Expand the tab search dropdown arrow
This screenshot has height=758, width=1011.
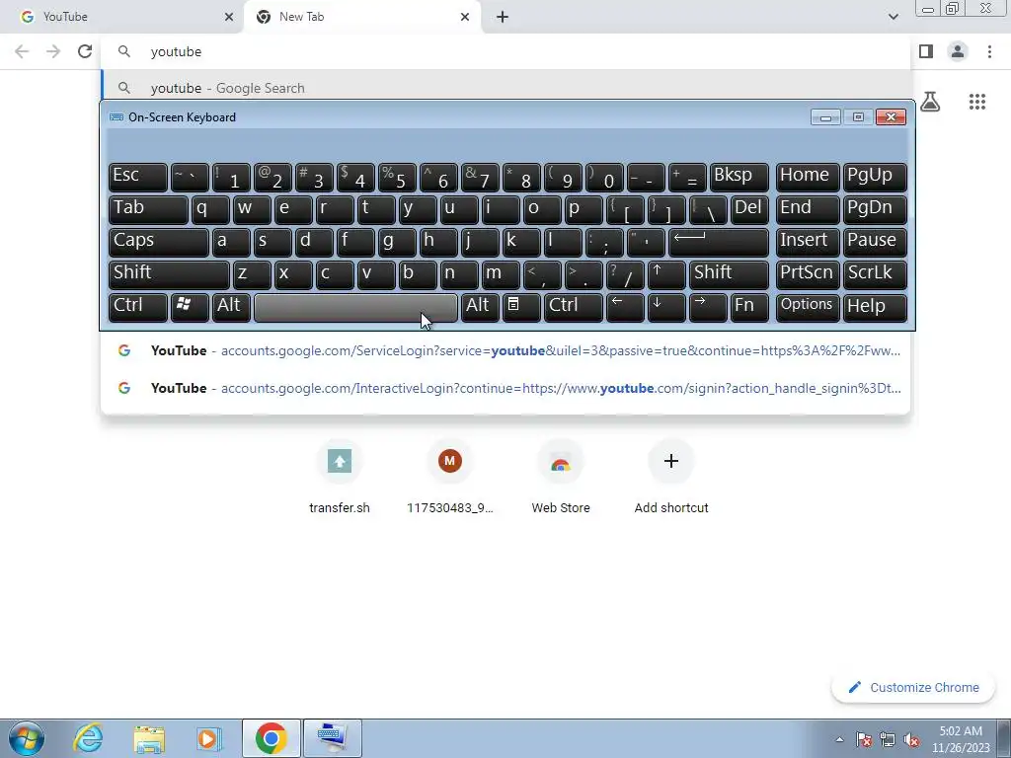coord(893,17)
